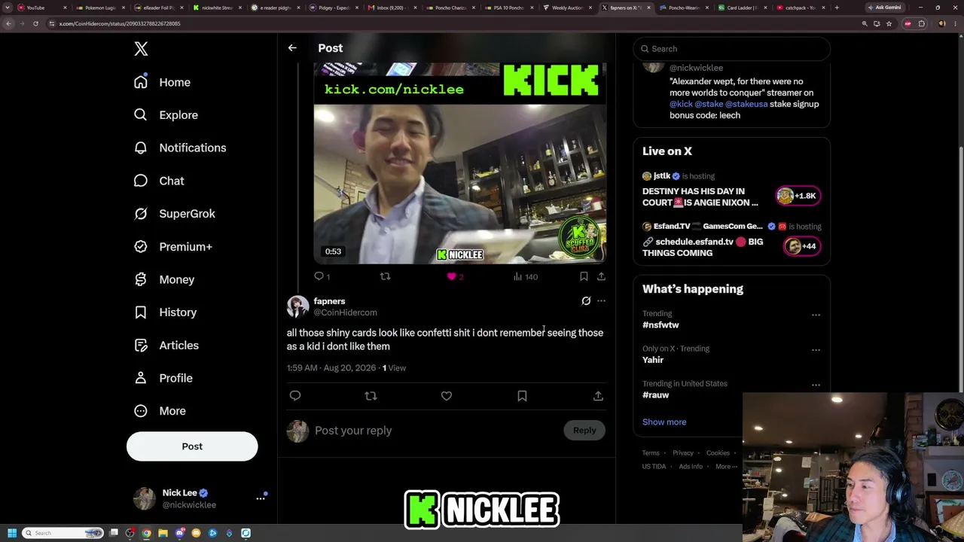The width and height of the screenshot is (964, 542).
Task: Click the grey Reply button
Action: pos(584,431)
